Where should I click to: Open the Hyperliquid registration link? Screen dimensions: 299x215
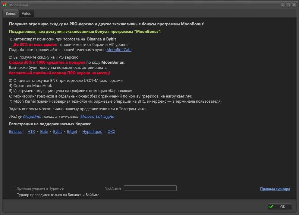tap(92, 131)
